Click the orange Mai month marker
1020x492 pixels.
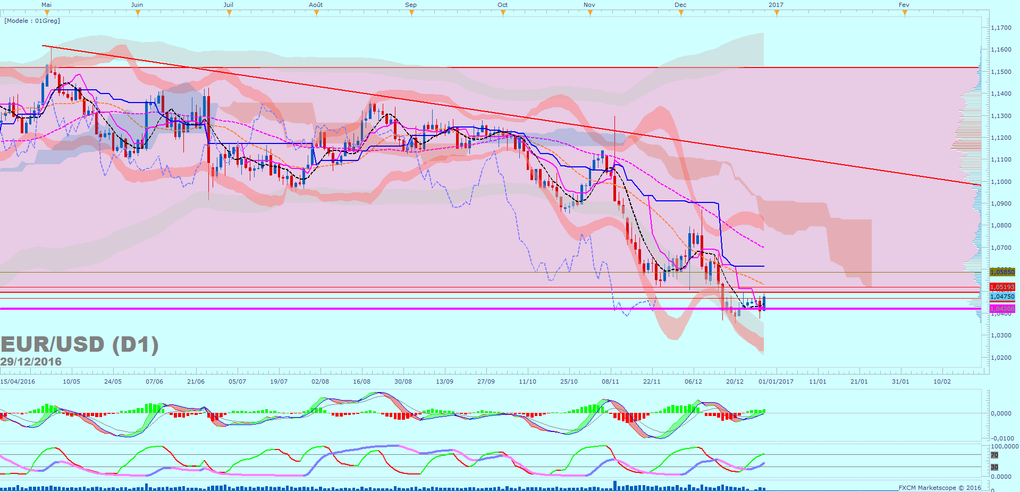point(47,13)
